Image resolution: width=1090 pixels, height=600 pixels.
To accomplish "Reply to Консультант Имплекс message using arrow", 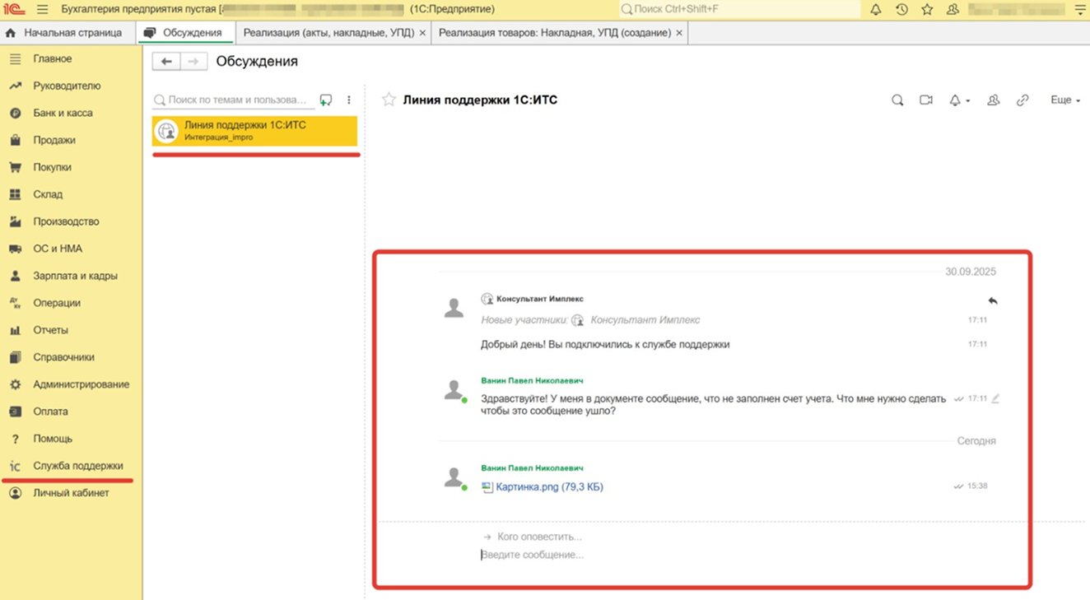I will pos(993,301).
